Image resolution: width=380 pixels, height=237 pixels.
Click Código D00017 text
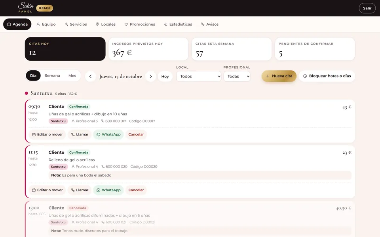[x=142, y=121]
